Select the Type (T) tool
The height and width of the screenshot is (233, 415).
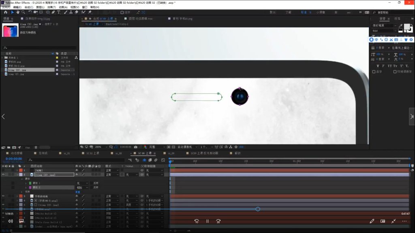click(59, 12)
